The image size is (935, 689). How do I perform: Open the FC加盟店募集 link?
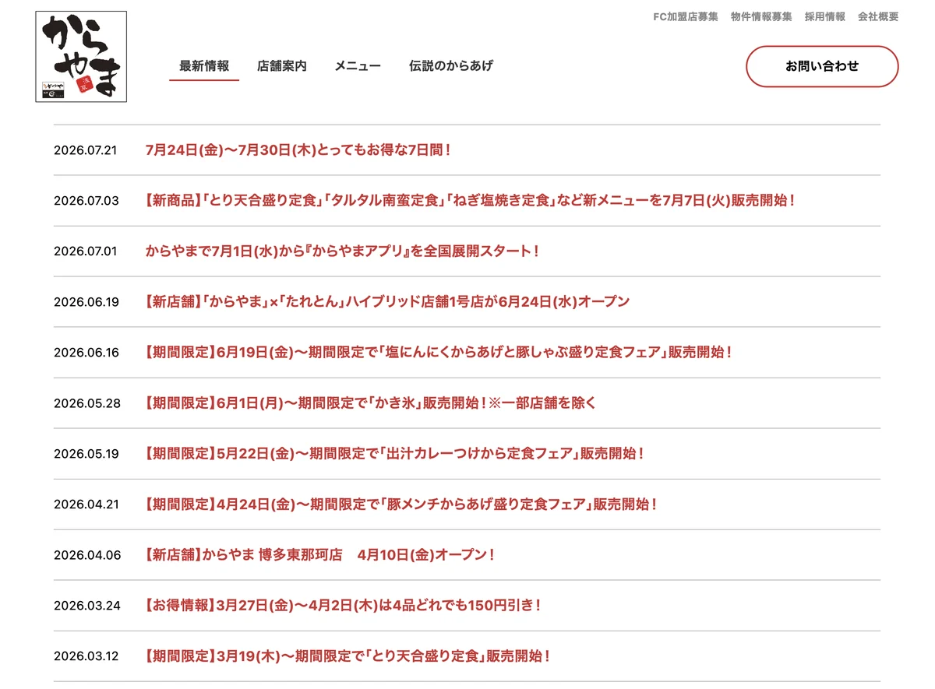[x=686, y=16]
